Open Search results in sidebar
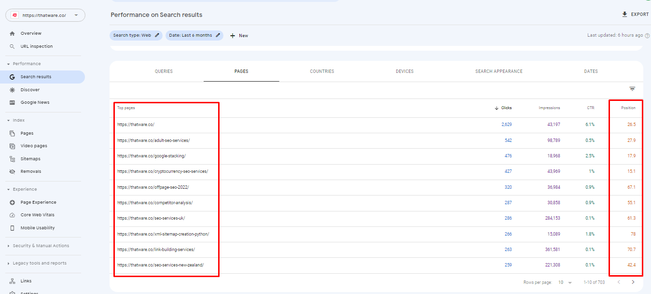Image resolution: width=651 pixels, height=294 pixels. tap(42, 77)
